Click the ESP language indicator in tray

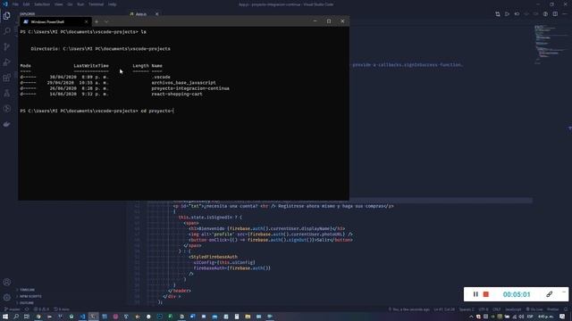point(530,317)
